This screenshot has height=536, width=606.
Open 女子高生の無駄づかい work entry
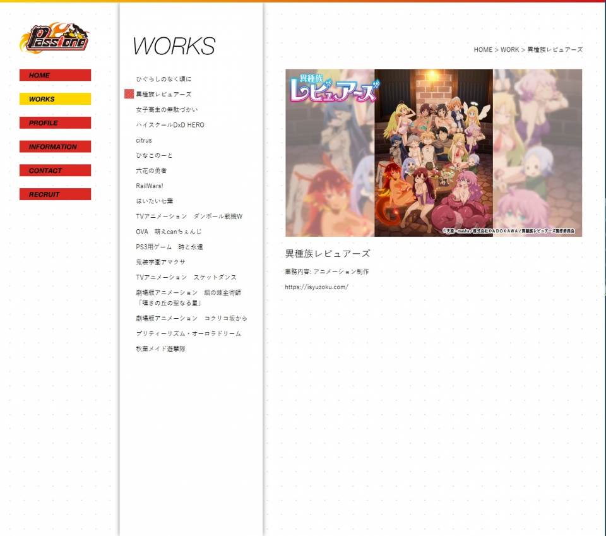pyautogui.click(x=167, y=110)
